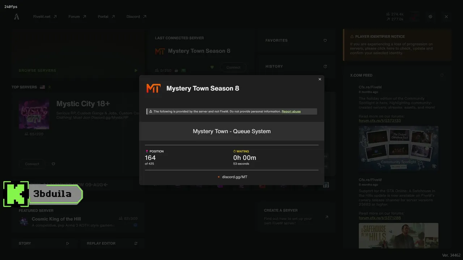Open the Cosmic King of the Hill server
The image size is (463, 260).
pos(78,221)
